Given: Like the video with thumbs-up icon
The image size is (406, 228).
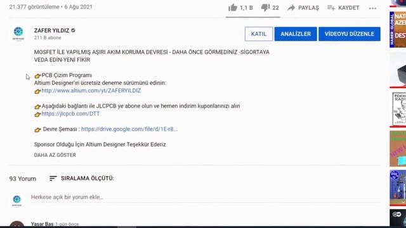Looking at the screenshot, I should 233,8.
